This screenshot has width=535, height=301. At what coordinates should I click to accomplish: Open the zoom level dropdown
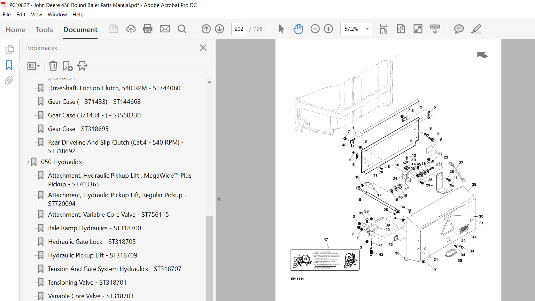(x=367, y=29)
